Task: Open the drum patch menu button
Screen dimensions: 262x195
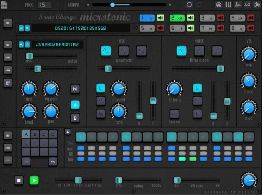Action: click(x=8, y=44)
